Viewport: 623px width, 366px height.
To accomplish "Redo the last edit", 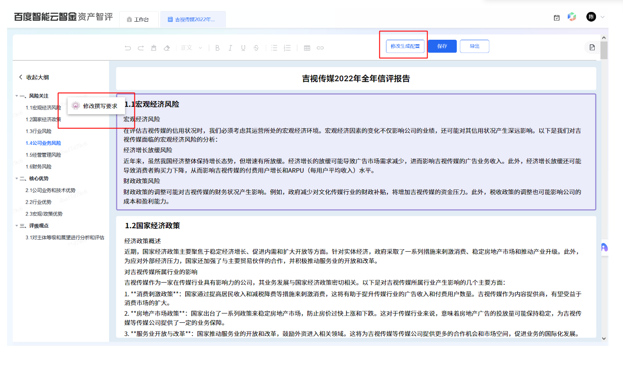I will 141,48.
